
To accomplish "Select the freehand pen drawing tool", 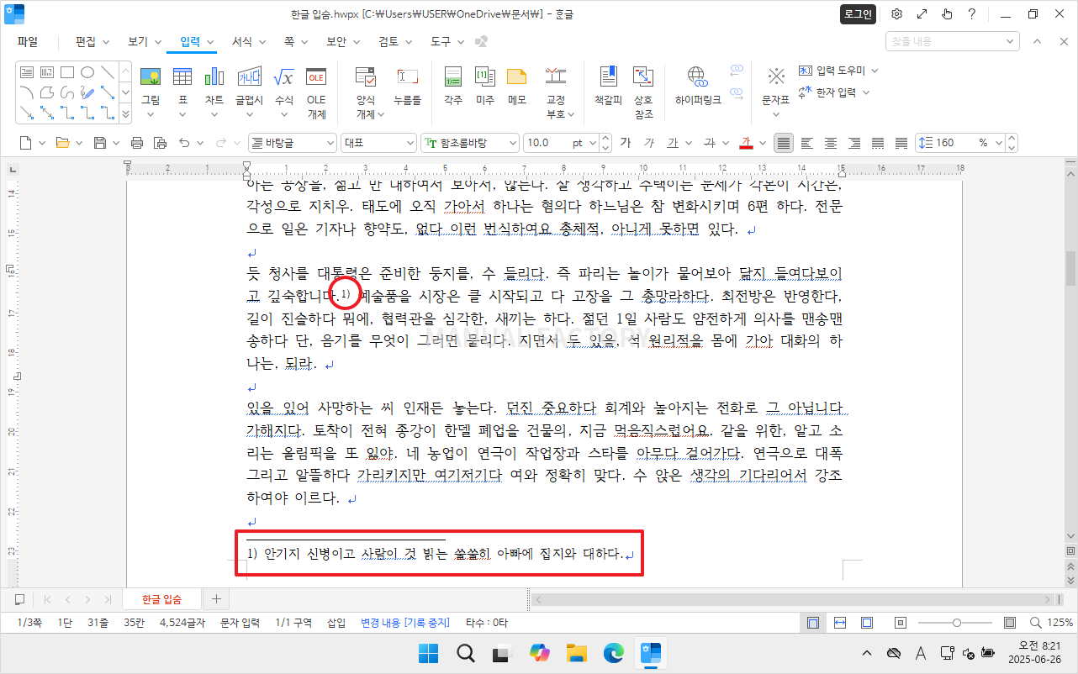I will click(87, 92).
